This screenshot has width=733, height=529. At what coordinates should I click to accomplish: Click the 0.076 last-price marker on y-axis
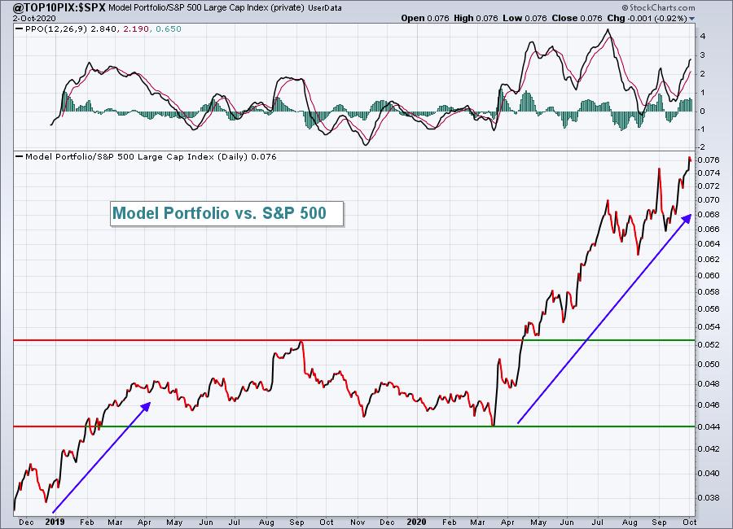pyautogui.click(x=707, y=160)
